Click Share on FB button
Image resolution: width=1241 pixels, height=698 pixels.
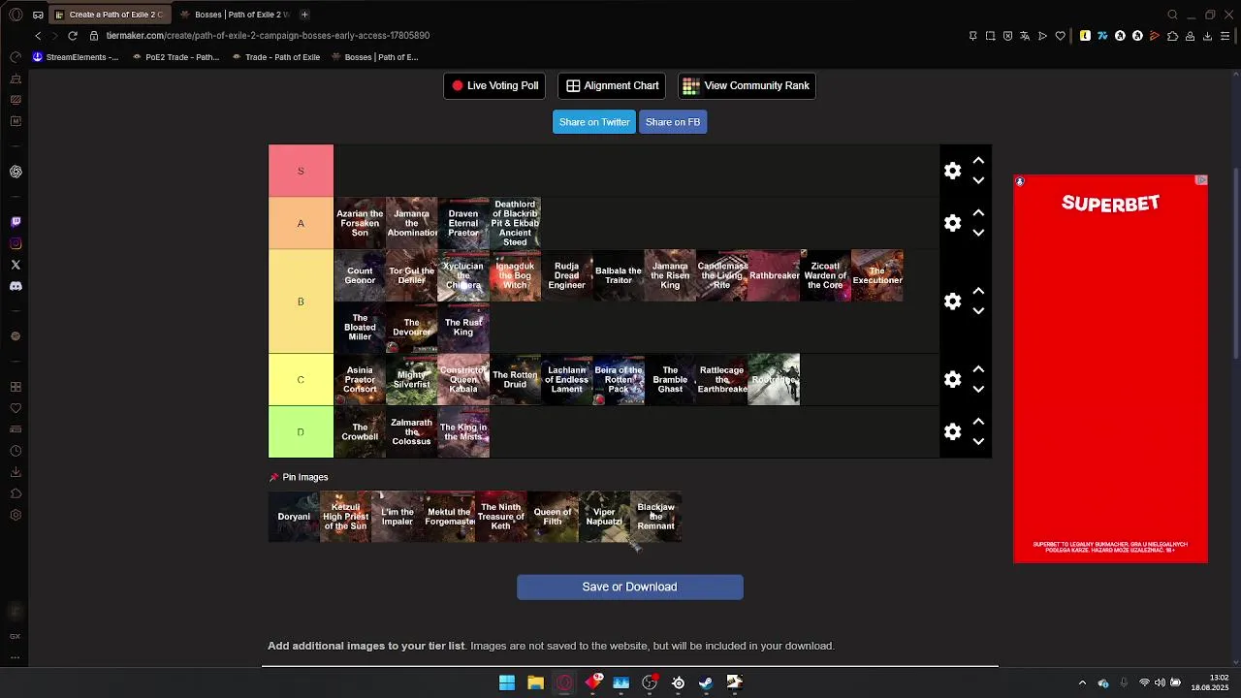click(673, 122)
